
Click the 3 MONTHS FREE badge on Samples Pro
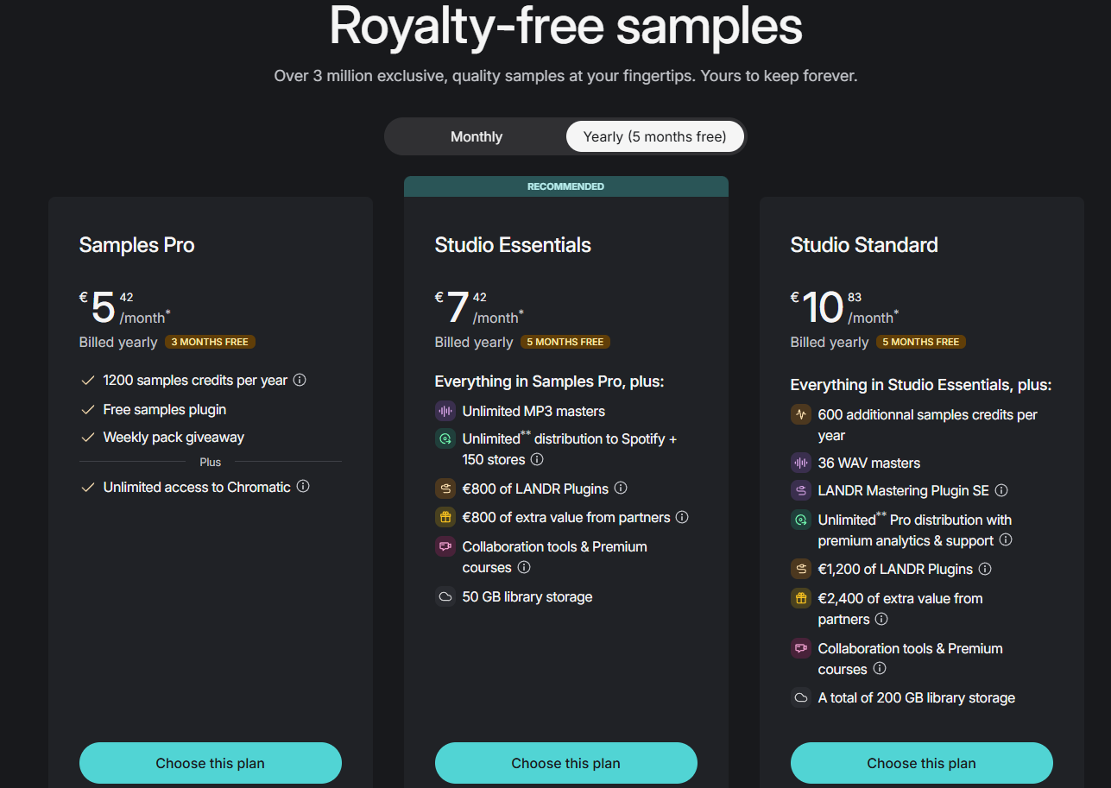pos(210,342)
